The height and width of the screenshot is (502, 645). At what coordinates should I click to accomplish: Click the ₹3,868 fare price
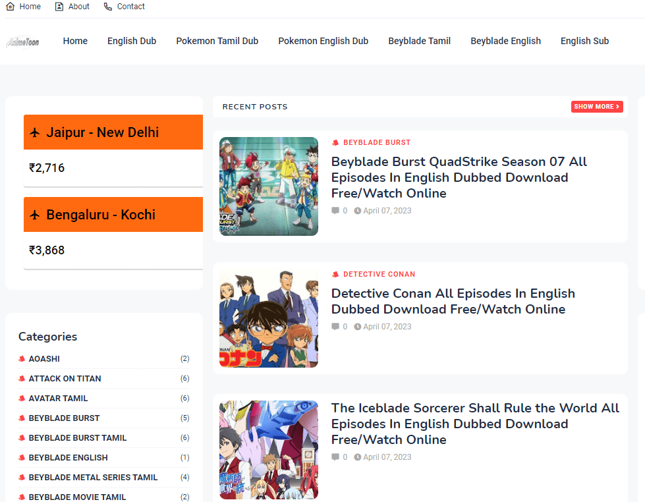47,250
